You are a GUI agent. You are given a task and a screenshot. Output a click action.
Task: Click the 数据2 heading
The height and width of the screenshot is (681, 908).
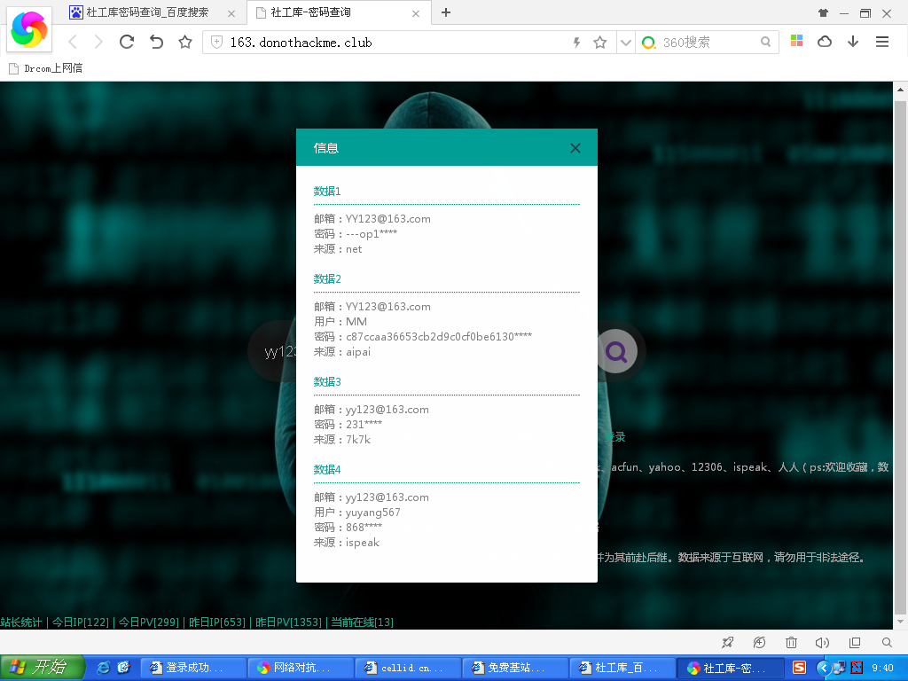[x=327, y=279]
